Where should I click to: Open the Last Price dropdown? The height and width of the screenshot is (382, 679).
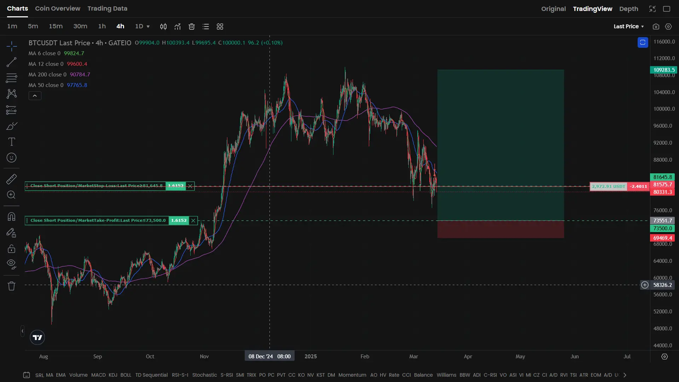click(628, 27)
